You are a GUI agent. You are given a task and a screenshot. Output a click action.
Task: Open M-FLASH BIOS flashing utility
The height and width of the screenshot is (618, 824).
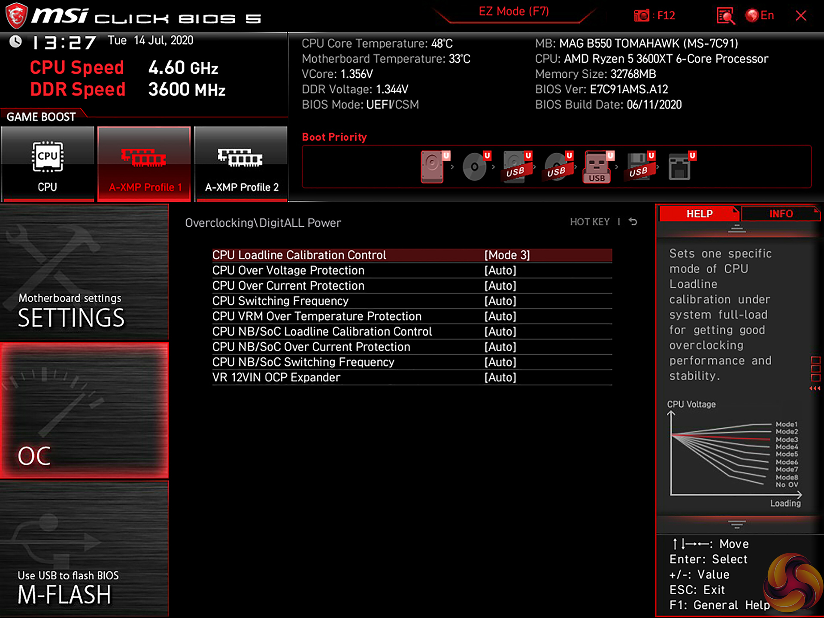84,549
